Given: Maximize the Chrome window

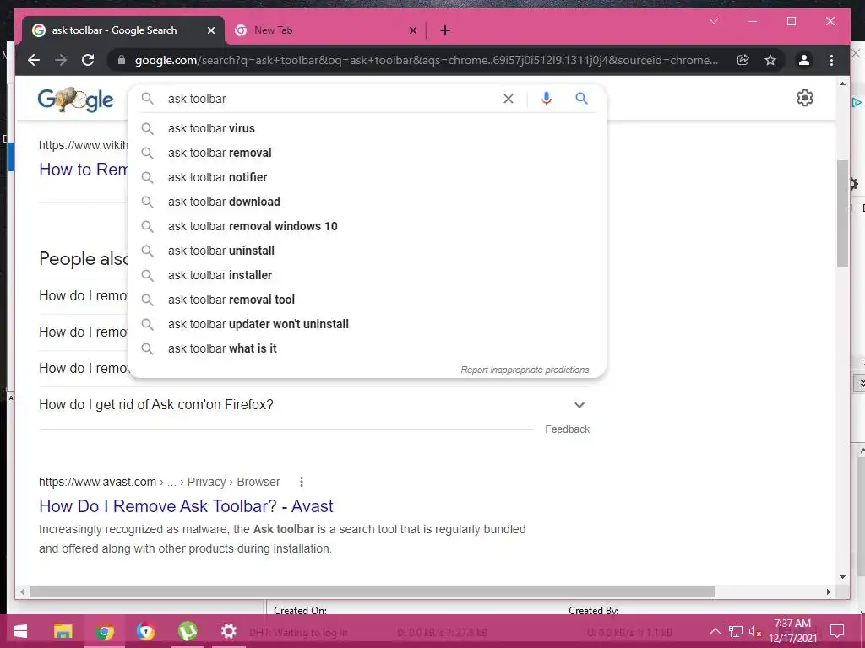Looking at the screenshot, I should tap(791, 21).
